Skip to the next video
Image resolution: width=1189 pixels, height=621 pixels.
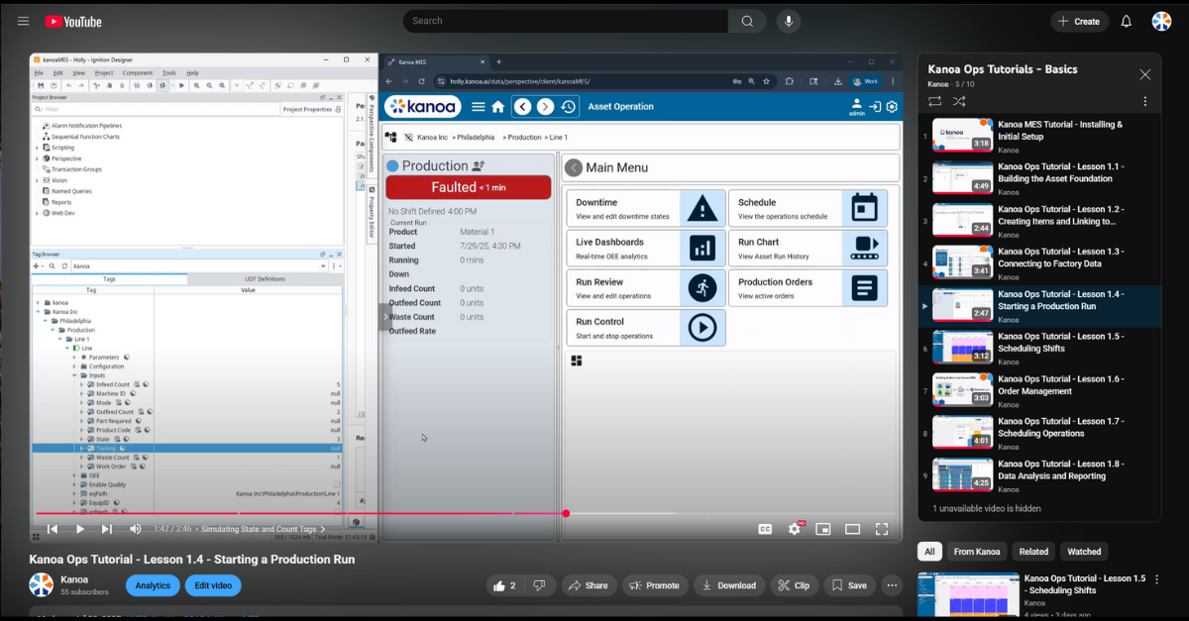point(107,529)
